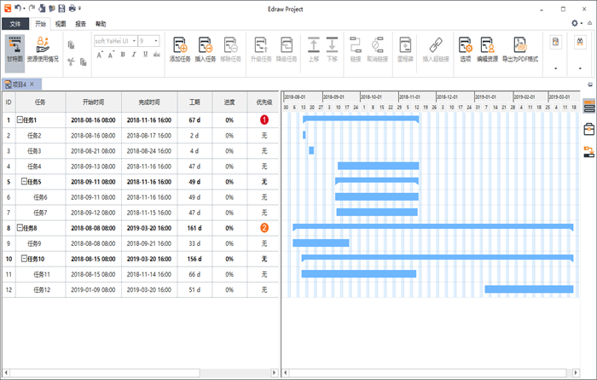Click the 开始时间 column header
The height and width of the screenshot is (380, 597).
[93, 102]
